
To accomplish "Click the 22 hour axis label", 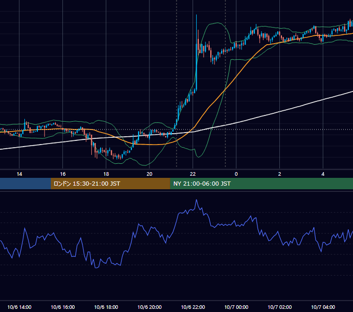I will (x=193, y=174).
